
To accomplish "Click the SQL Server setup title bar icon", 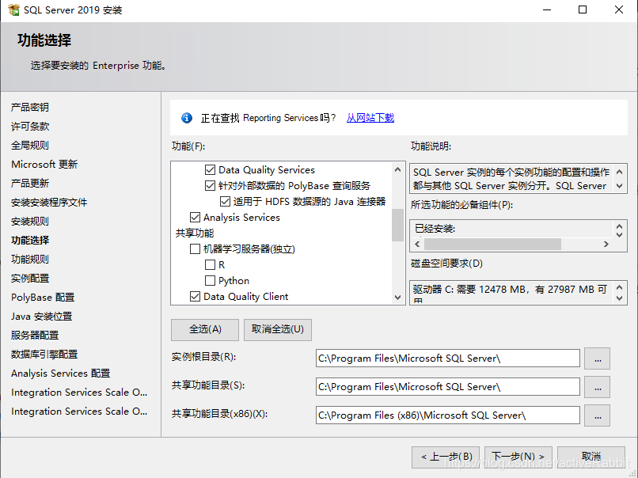I will pyautogui.click(x=13, y=9).
